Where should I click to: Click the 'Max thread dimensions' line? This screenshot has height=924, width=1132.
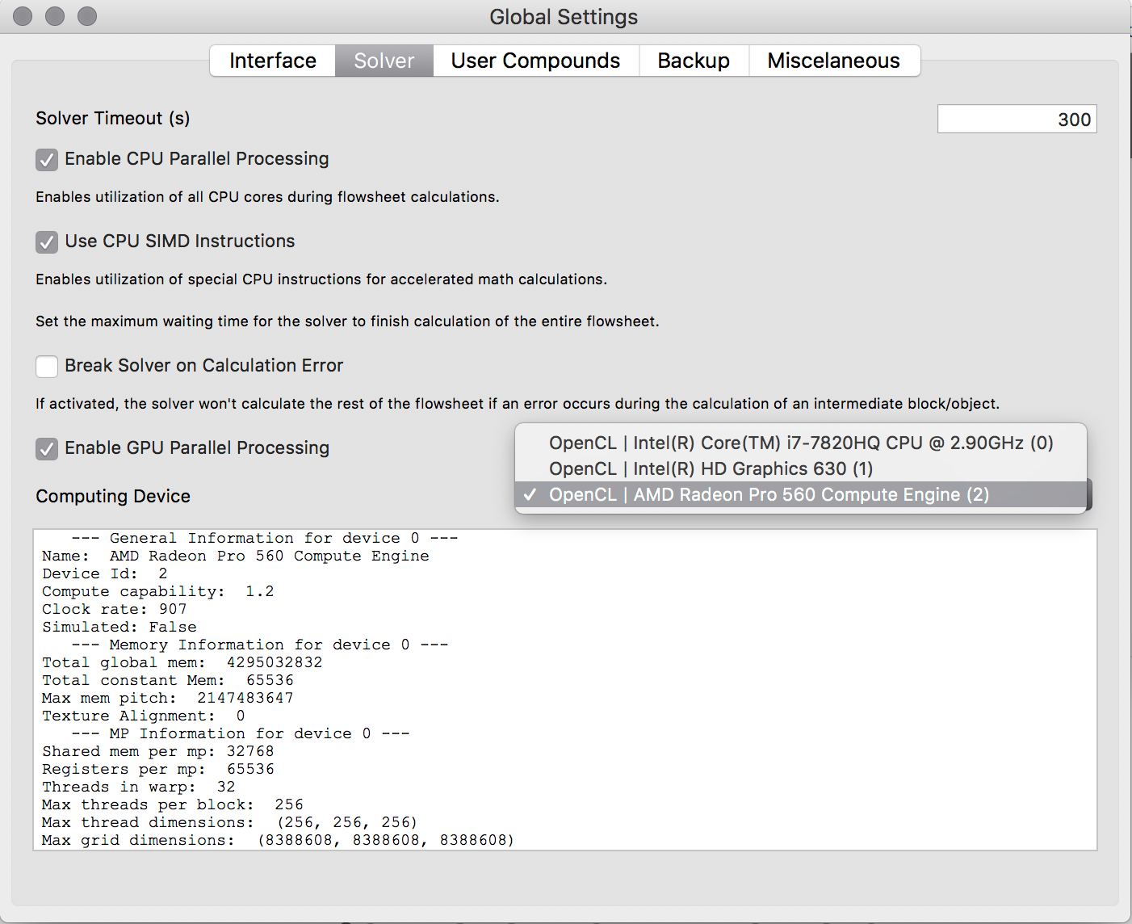click(x=230, y=822)
